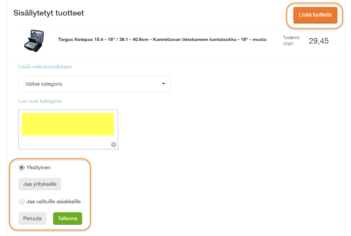
Task: Clear the new category field with the x icon
Action: coord(113,144)
